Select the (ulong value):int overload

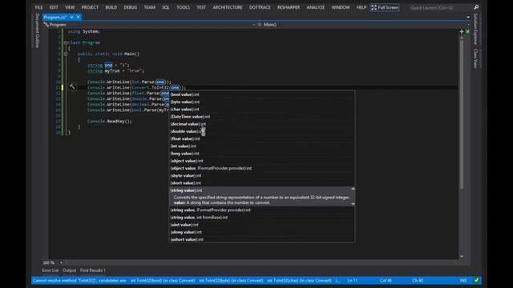[x=262, y=232]
